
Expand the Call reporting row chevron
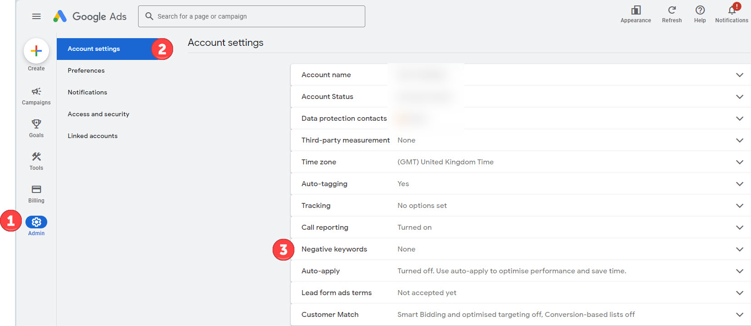(x=740, y=227)
